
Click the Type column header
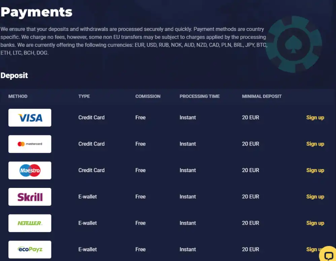pos(84,96)
